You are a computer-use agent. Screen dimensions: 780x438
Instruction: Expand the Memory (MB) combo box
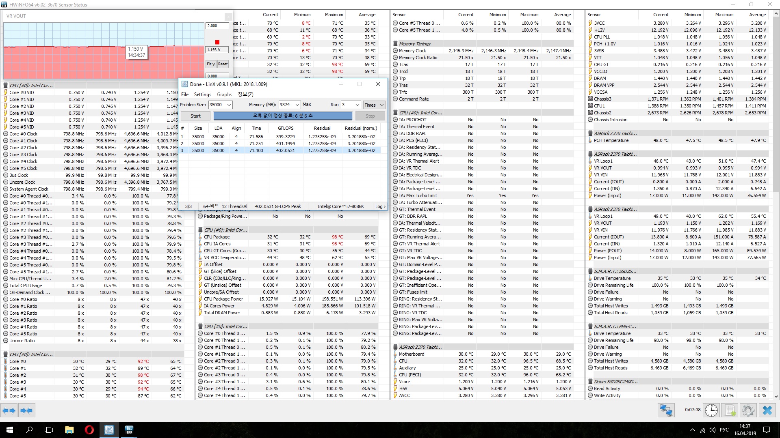(297, 105)
